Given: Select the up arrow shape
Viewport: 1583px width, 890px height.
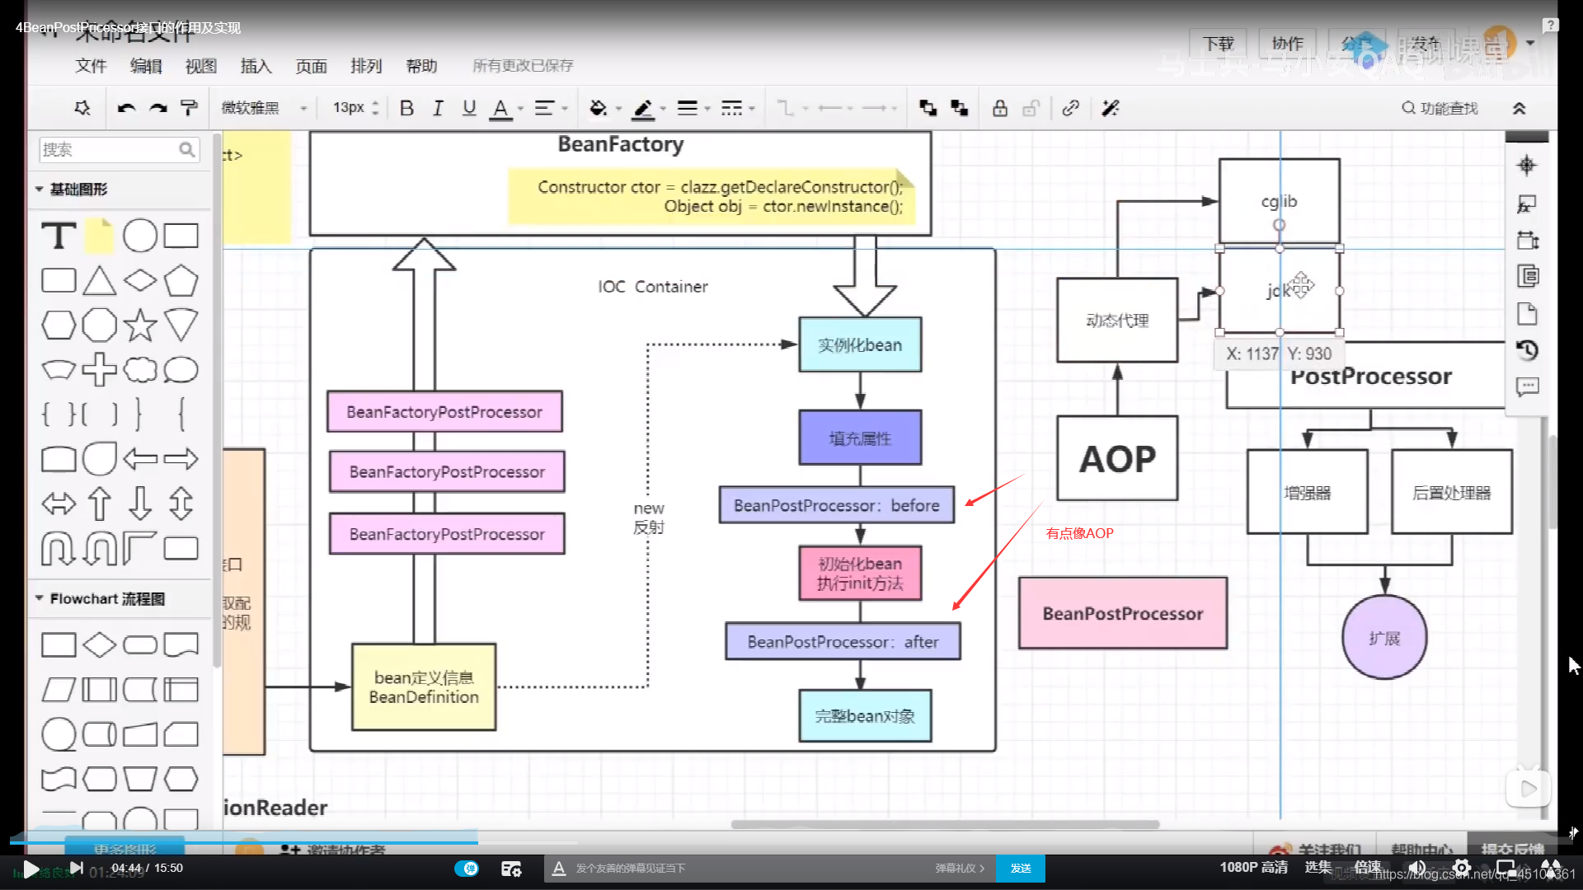Looking at the screenshot, I should click(99, 503).
